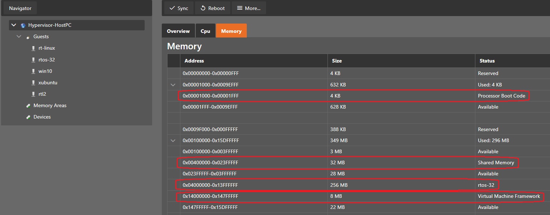Click the Memory Areas icon

click(x=28, y=106)
